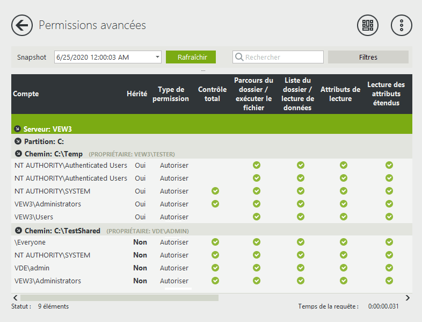Click Contrôle total check for NT AUTHORITY\SYSTEM in C:\Temp
This screenshot has height=322, width=422.
(x=215, y=191)
